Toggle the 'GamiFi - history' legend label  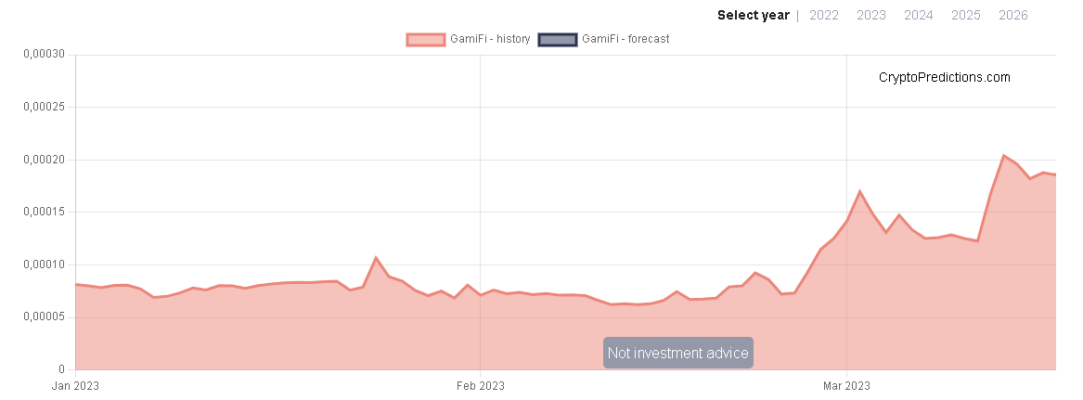tap(490, 39)
